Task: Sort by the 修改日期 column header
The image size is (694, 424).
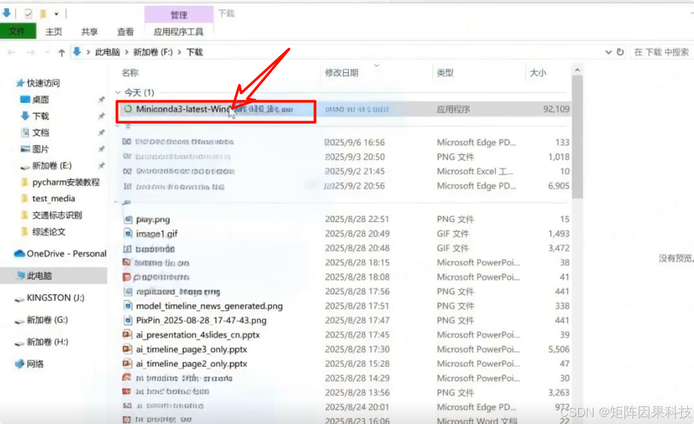Action: [x=341, y=73]
